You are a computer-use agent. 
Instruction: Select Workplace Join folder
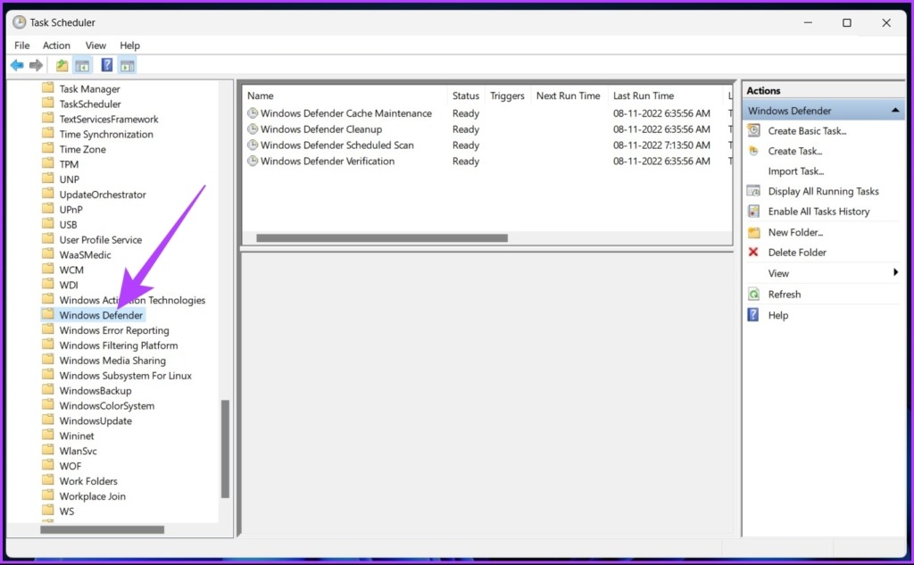tap(92, 496)
